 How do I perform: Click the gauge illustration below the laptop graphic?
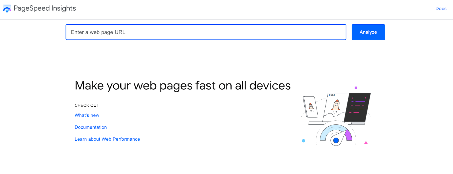pyautogui.click(x=336, y=134)
